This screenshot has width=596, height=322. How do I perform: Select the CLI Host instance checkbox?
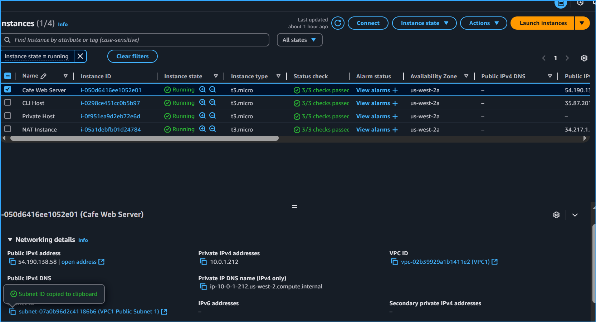(x=8, y=103)
